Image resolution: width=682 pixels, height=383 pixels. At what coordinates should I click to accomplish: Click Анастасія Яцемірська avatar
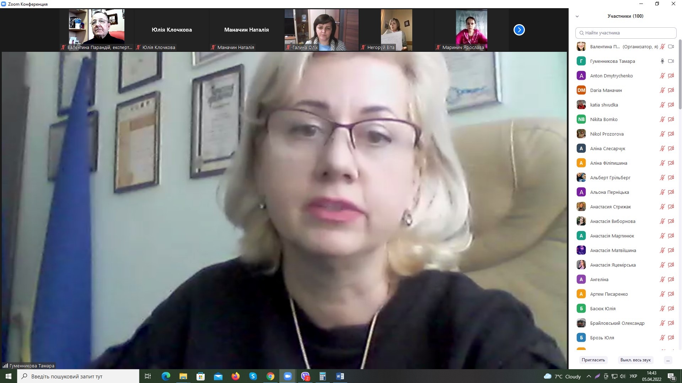click(581, 265)
